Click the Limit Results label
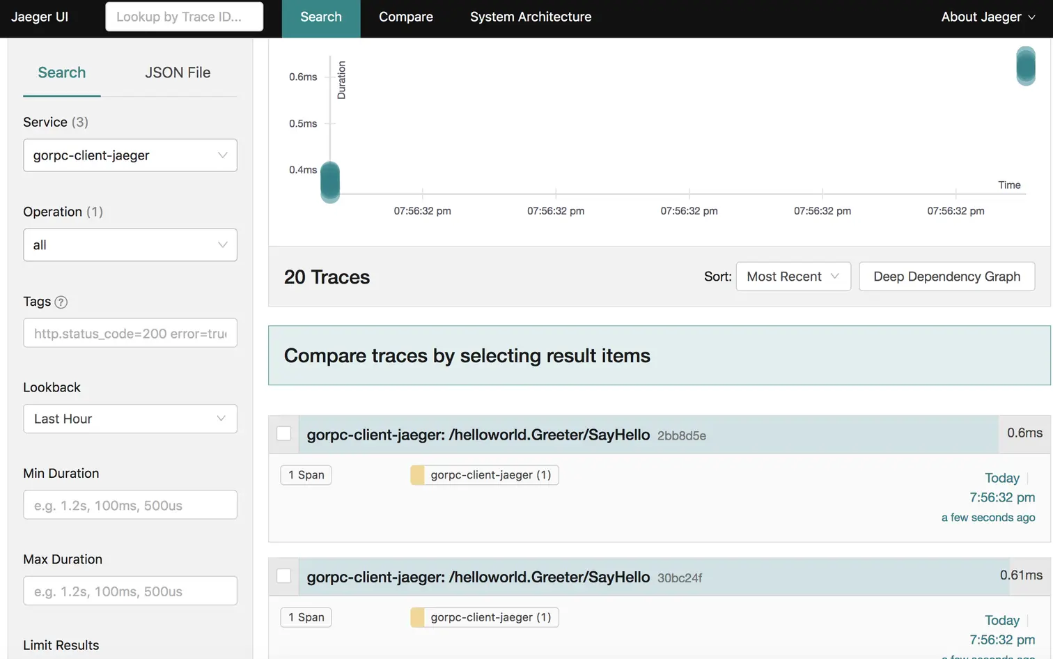Image resolution: width=1053 pixels, height=659 pixels. (61, 645)
